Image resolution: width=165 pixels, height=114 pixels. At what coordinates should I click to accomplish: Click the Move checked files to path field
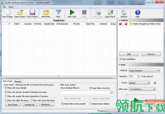tap(85, 92)
